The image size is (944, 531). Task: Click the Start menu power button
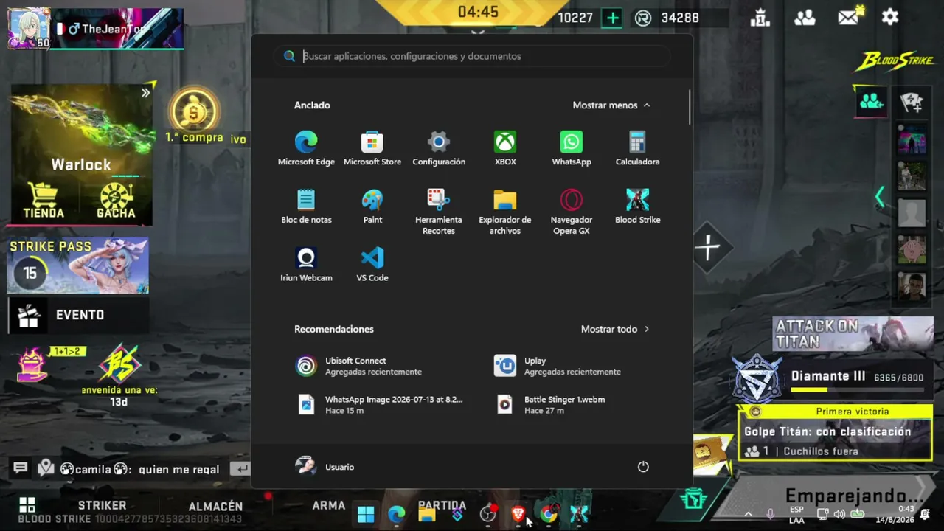click(x=643, y=467)
